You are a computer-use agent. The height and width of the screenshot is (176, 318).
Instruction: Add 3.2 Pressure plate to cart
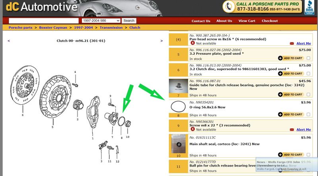291,58
